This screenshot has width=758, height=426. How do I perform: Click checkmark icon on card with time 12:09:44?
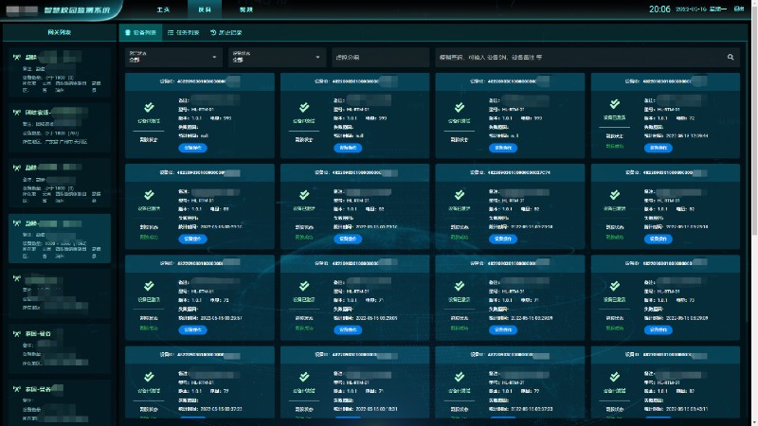coord(614,104)
